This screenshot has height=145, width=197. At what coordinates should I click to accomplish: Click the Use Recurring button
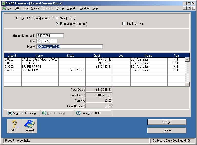click(x=57, y=113)
